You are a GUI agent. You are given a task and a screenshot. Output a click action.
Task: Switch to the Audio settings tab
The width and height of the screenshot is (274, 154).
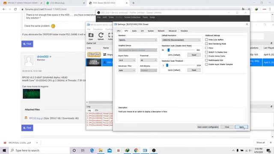[x=134, y=31]
